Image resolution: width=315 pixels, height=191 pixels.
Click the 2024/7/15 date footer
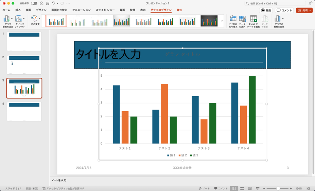[x=84, y=168]
